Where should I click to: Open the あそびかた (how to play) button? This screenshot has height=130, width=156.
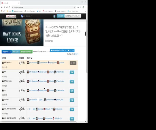(x=60, y=16)
